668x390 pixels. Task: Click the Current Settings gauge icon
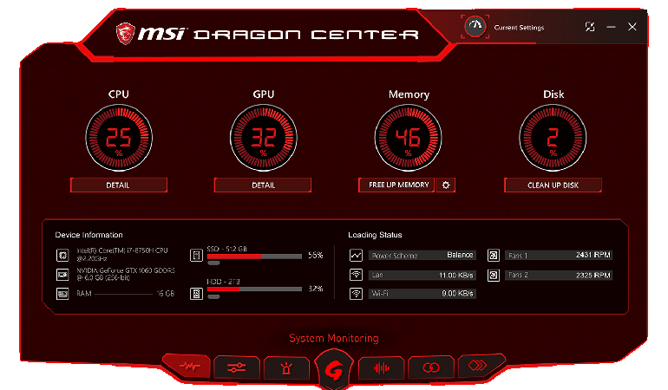tap(475, 26)
